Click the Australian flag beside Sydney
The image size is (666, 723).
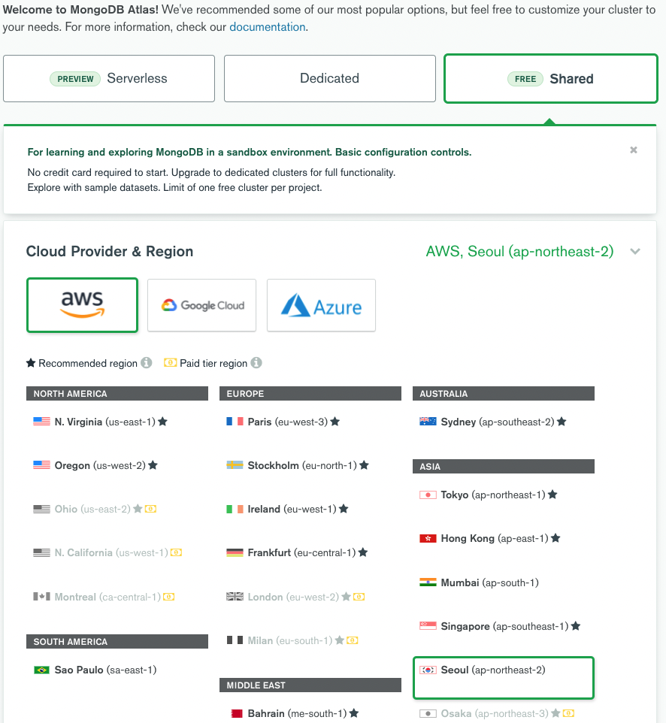point(428,422)
